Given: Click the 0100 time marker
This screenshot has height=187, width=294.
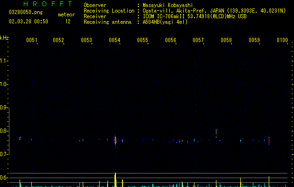Looking at the screenshot, I should coord(282,40).
